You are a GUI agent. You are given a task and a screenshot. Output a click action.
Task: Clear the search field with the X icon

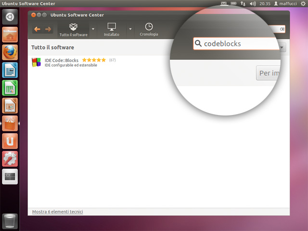(282, 29)
